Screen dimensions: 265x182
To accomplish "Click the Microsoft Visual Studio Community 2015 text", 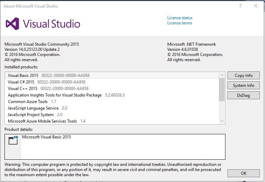I will pyautogui.click(x=42, y=44).
